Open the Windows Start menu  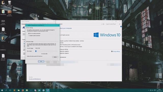tap(2, 90)
